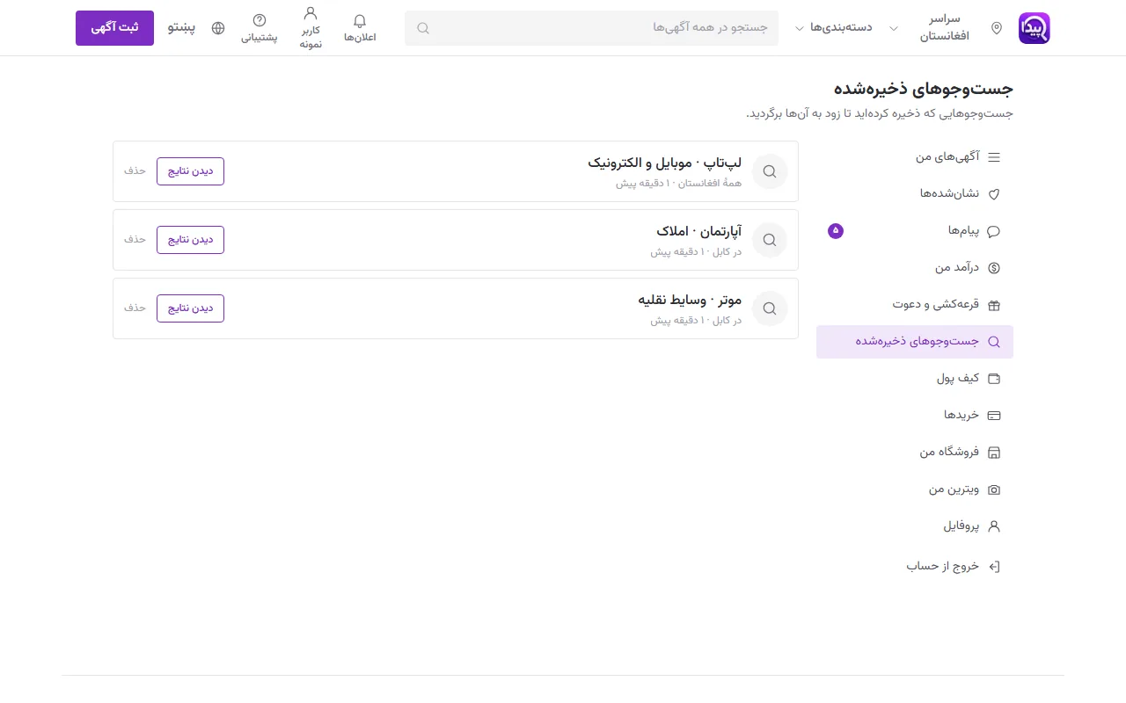This screenshot has width=1126, height=703.
Task: View results for موتر saved search
Action: click(x=190, y=308)
